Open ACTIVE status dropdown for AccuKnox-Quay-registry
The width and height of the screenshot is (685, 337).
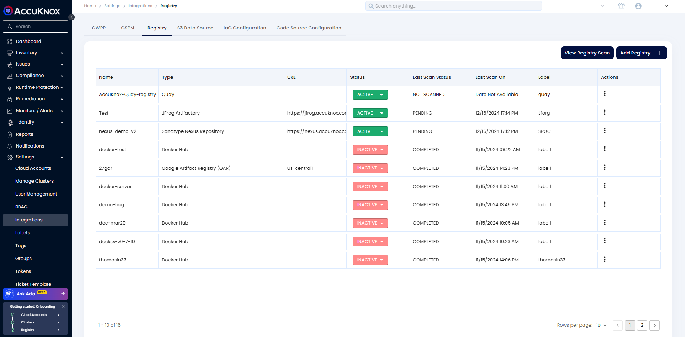(x=370, y=95)
